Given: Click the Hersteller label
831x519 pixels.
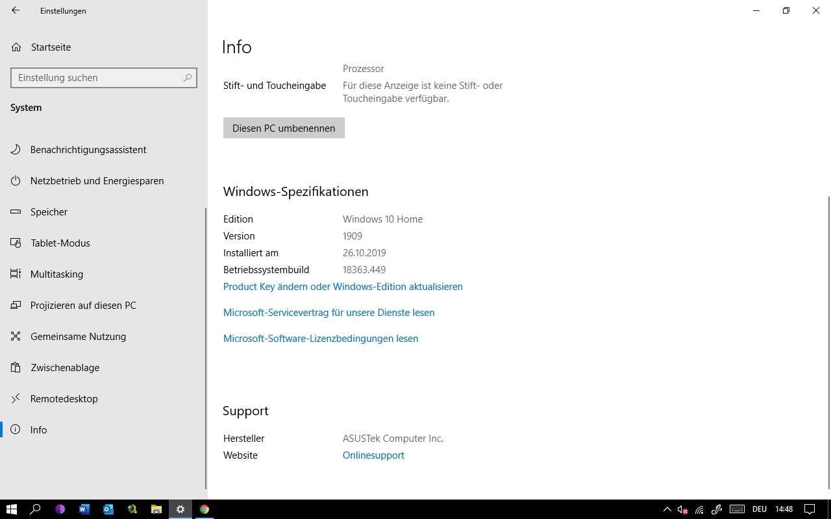Looking at the screenshot, I should (244, 439).
